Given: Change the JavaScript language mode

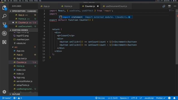Looking at the screenshot, I should coord(149,98).
